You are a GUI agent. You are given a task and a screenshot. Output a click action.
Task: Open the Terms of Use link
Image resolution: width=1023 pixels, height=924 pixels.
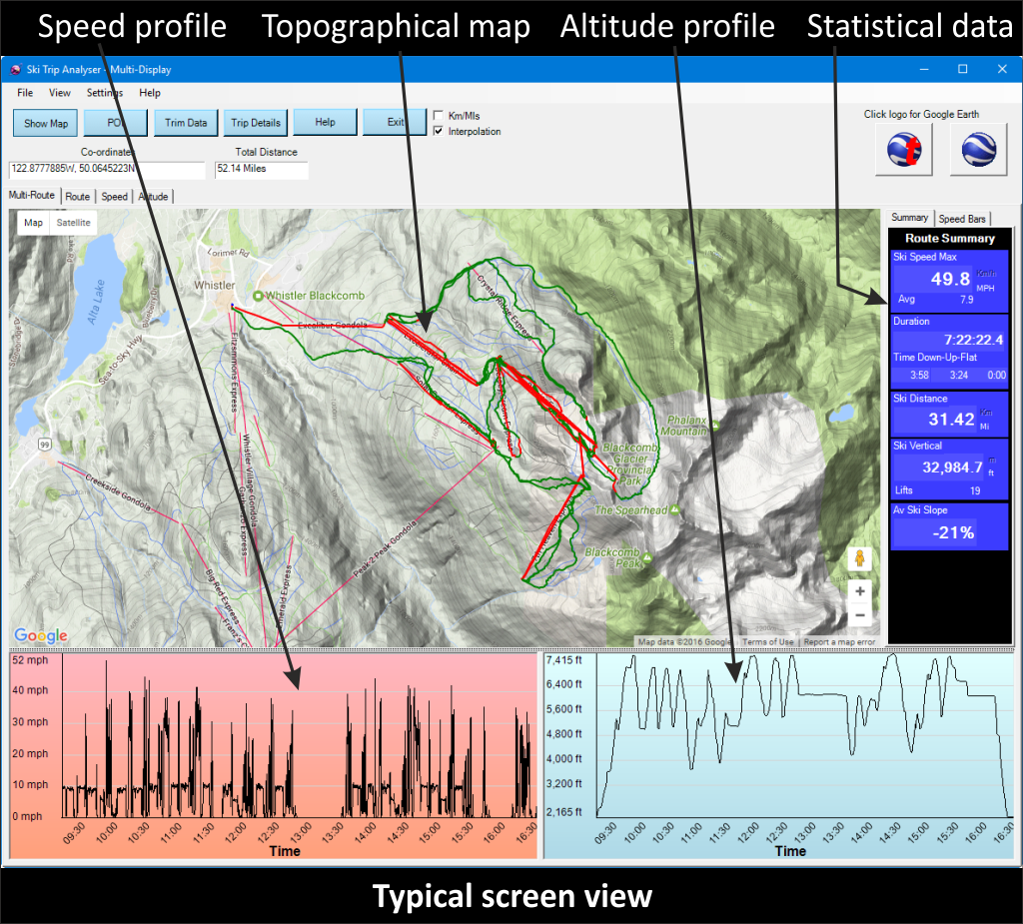click(x=768, y=641)
